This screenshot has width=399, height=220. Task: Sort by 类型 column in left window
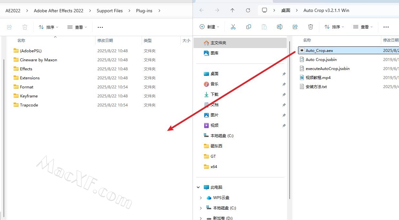[x=148, y=40]
